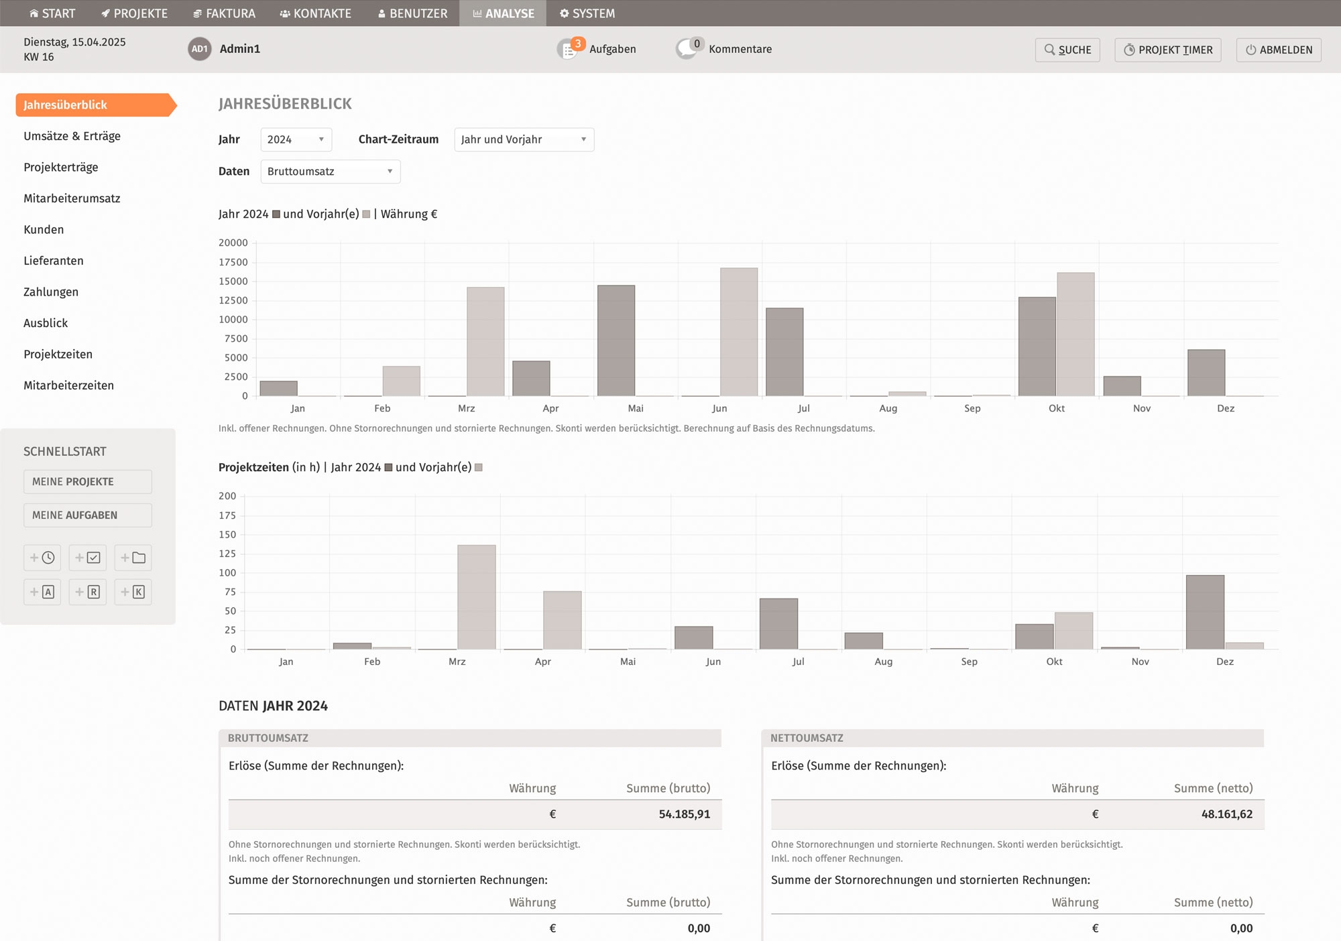Click the plus A quickstart icon
This screenshot has height=941, width=1341.
pos(42,592)
